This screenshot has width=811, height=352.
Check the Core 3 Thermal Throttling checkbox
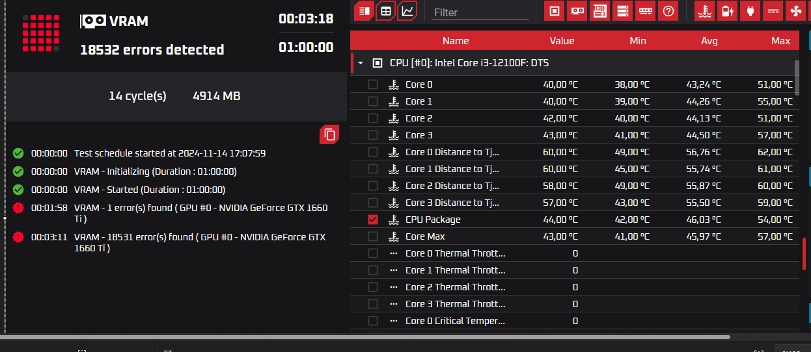tap(373, 304)
